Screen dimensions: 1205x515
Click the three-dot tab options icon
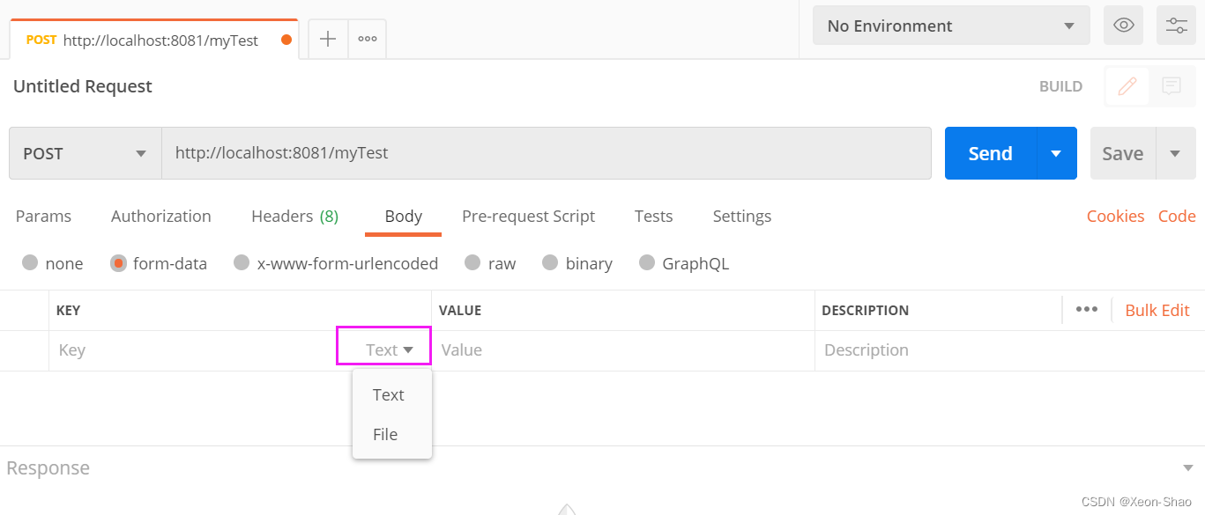point(368,39)
